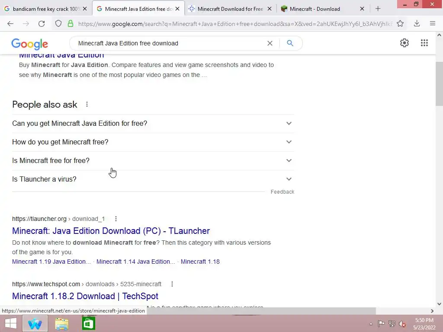Expand "Can you get Minecraft Java Edition for free?"
443x332 pixels.
(153, 123)
